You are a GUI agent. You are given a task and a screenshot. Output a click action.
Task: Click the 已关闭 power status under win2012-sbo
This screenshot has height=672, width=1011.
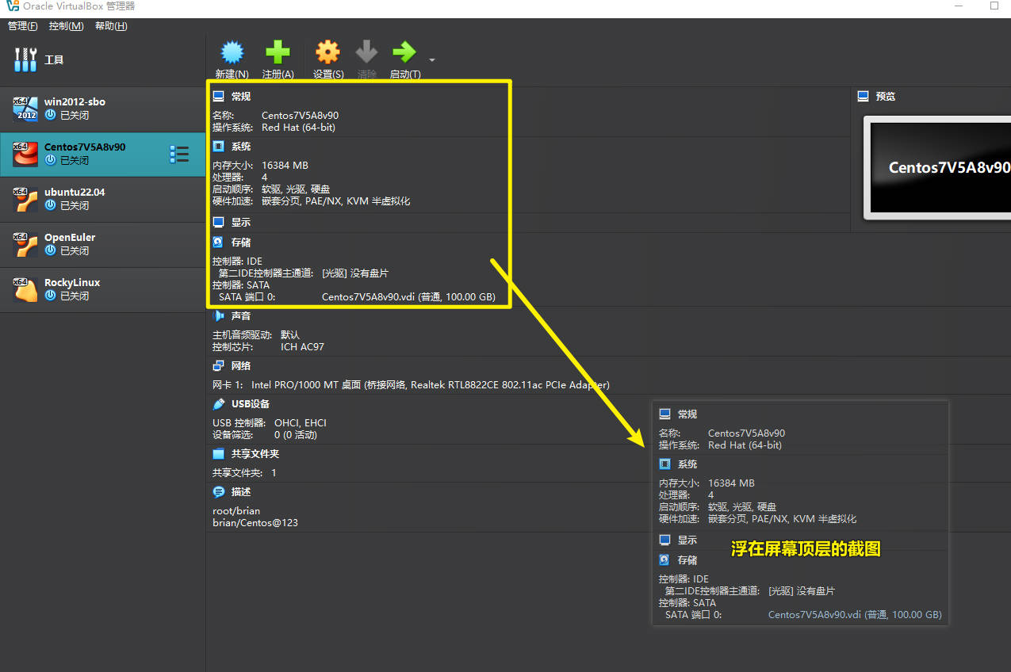tap(67, 116)
